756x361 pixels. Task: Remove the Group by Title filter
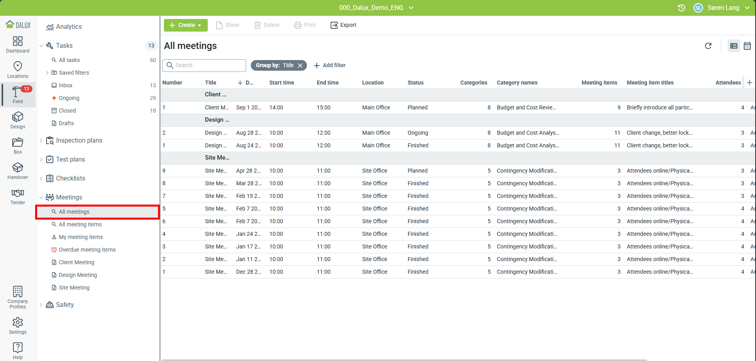coord(300,66)
